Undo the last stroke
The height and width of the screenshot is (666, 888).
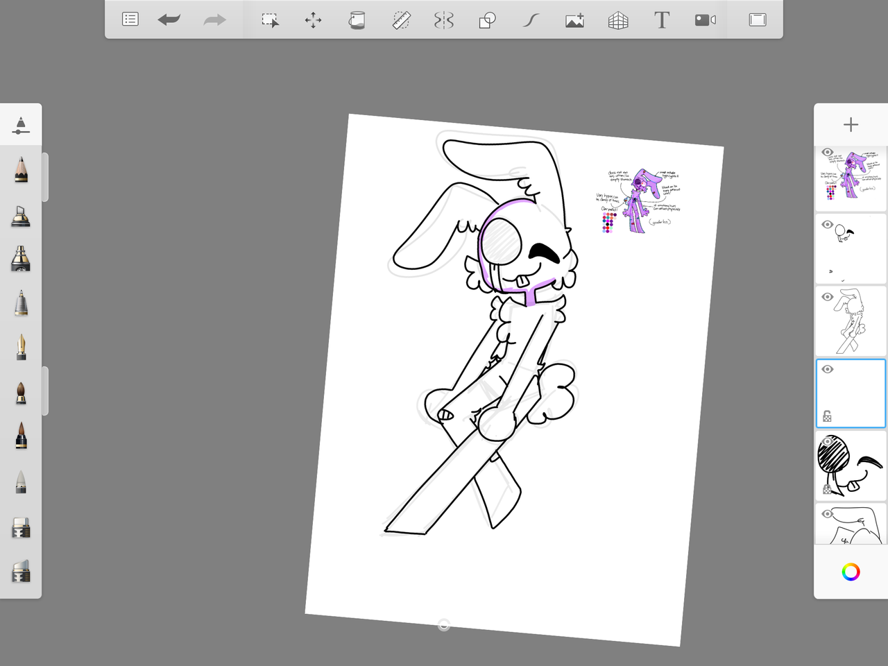[169, 19]
